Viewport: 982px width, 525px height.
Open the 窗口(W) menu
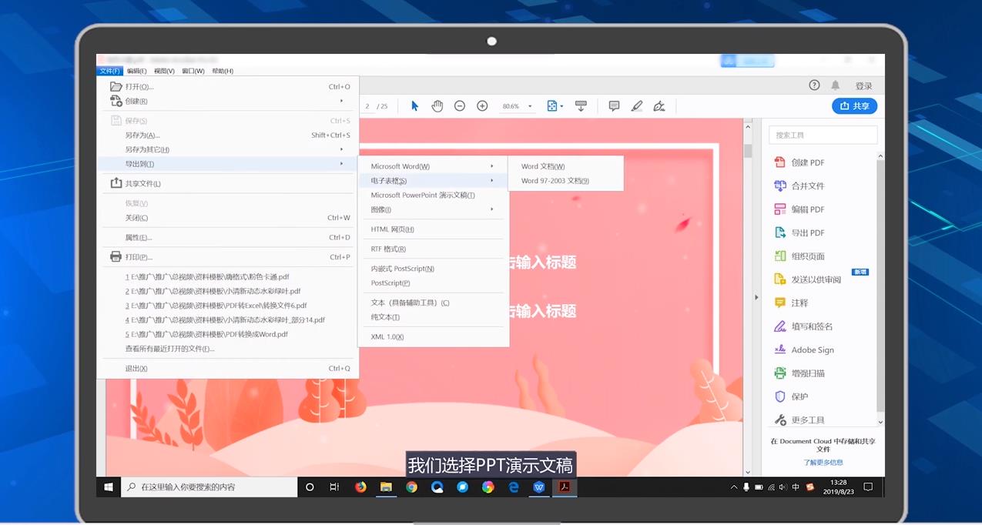(193, 71)
